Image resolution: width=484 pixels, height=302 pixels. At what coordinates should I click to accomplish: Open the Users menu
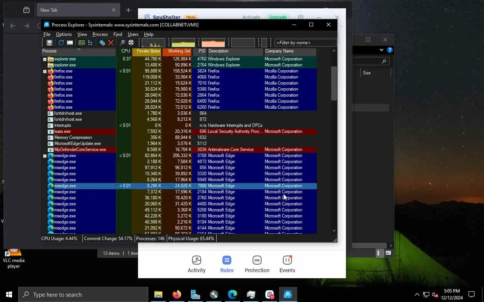coord(133,34)
